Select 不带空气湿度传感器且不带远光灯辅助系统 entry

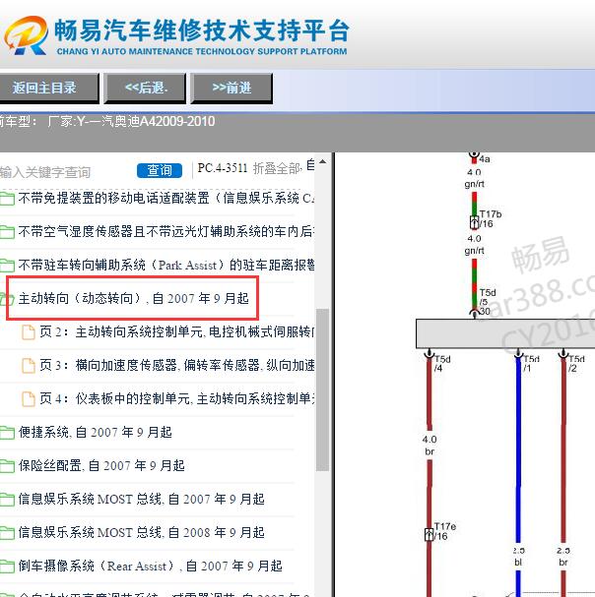(x=166, y=231)
